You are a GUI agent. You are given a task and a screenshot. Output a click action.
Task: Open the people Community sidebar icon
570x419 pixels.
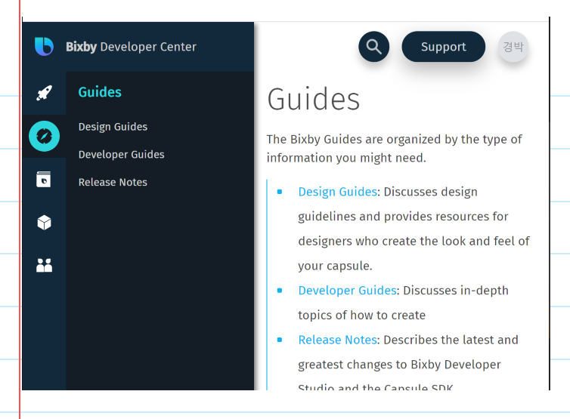pyautogui.click(x=44, y=266)
